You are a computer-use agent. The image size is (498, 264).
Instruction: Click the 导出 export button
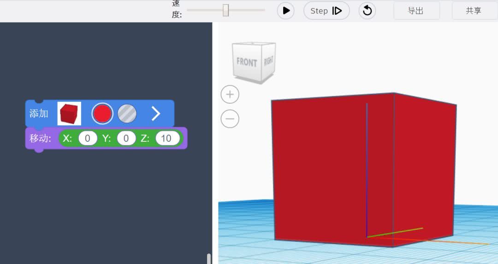pos(417,11)
